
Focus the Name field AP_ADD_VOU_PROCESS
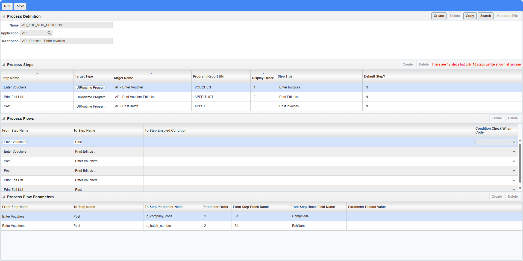pos(67,25)
